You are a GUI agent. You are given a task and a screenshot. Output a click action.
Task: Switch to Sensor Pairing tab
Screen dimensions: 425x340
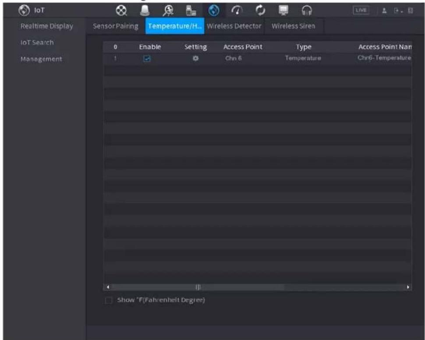(116, 26)
